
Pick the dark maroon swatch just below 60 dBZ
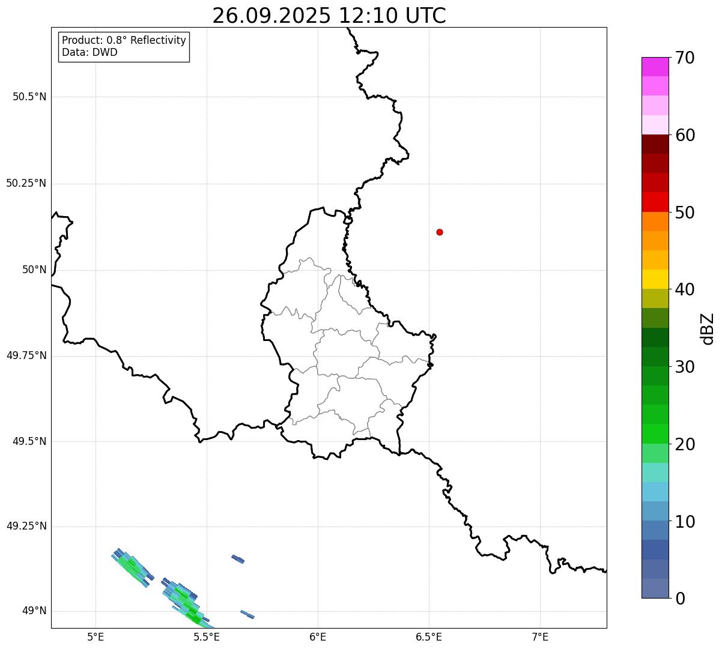[655, 144]
